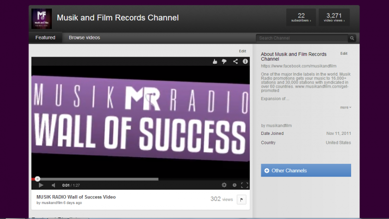Mute the video with speaker icon

coord(53,185)
